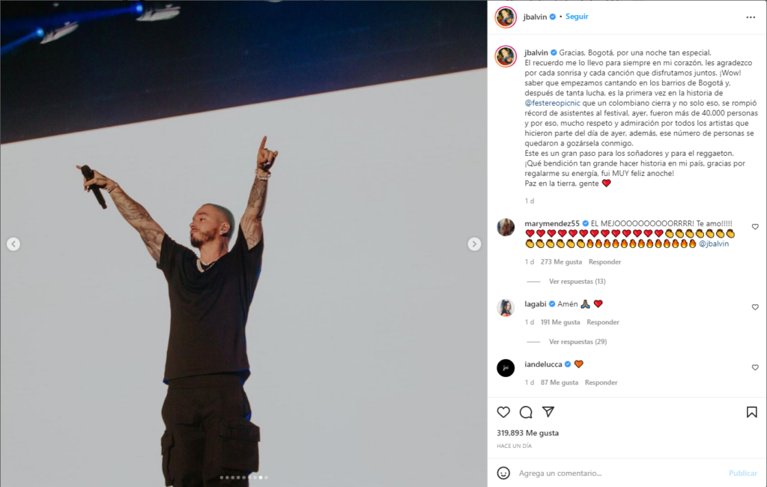Expand Ver respuestas (13) replies
Image resolution: width=767 pixels, height=487 pixels.
[x=577, y=282]
